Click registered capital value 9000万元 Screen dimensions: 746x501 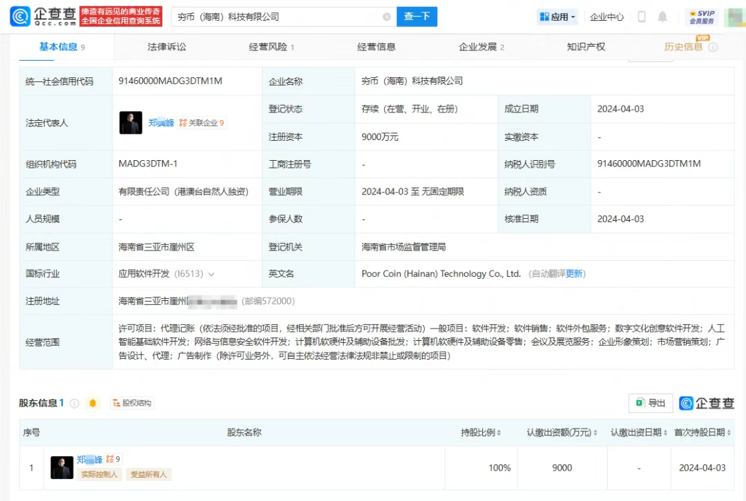click(x=380, y=137)
